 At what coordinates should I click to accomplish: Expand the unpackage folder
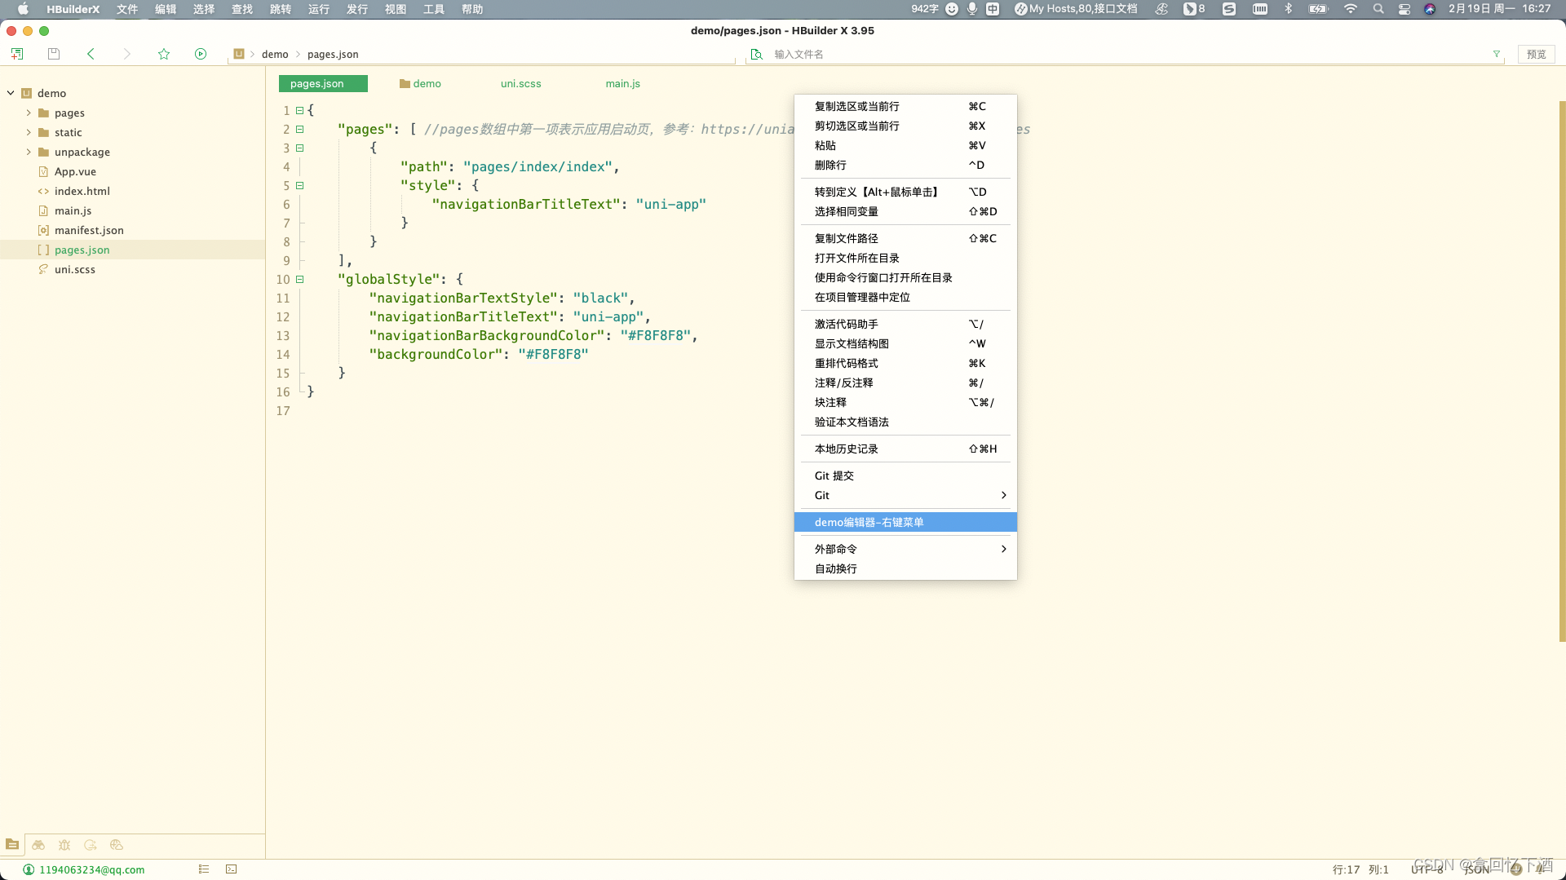tap(29, 152)
